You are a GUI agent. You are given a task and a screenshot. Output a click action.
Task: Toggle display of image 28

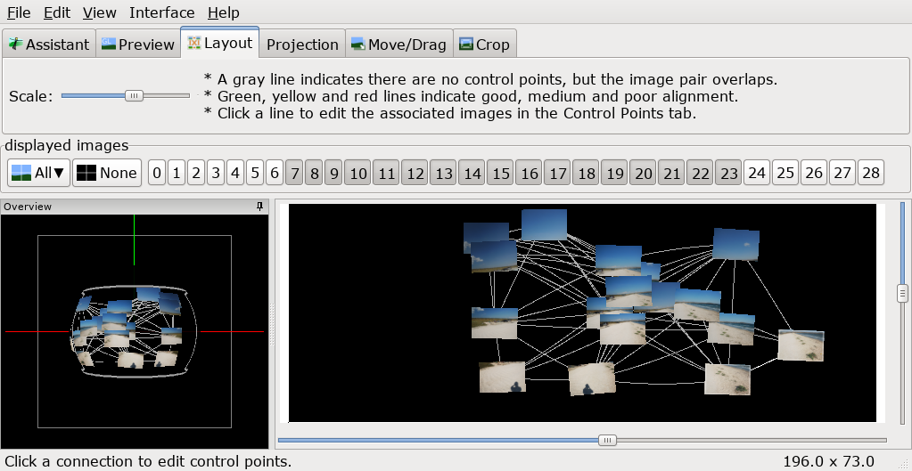point(871,173)
